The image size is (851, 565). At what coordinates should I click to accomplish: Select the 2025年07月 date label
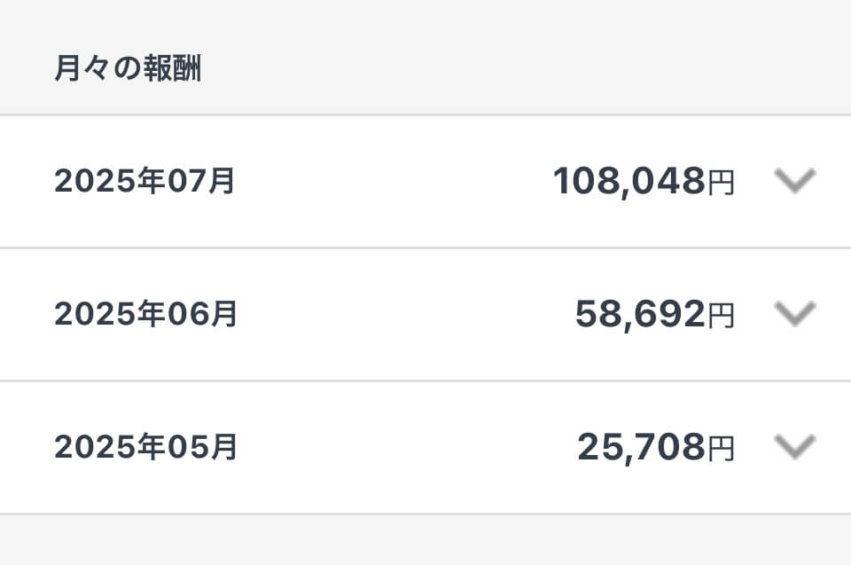pyautogui.click(x=144, y=182)
